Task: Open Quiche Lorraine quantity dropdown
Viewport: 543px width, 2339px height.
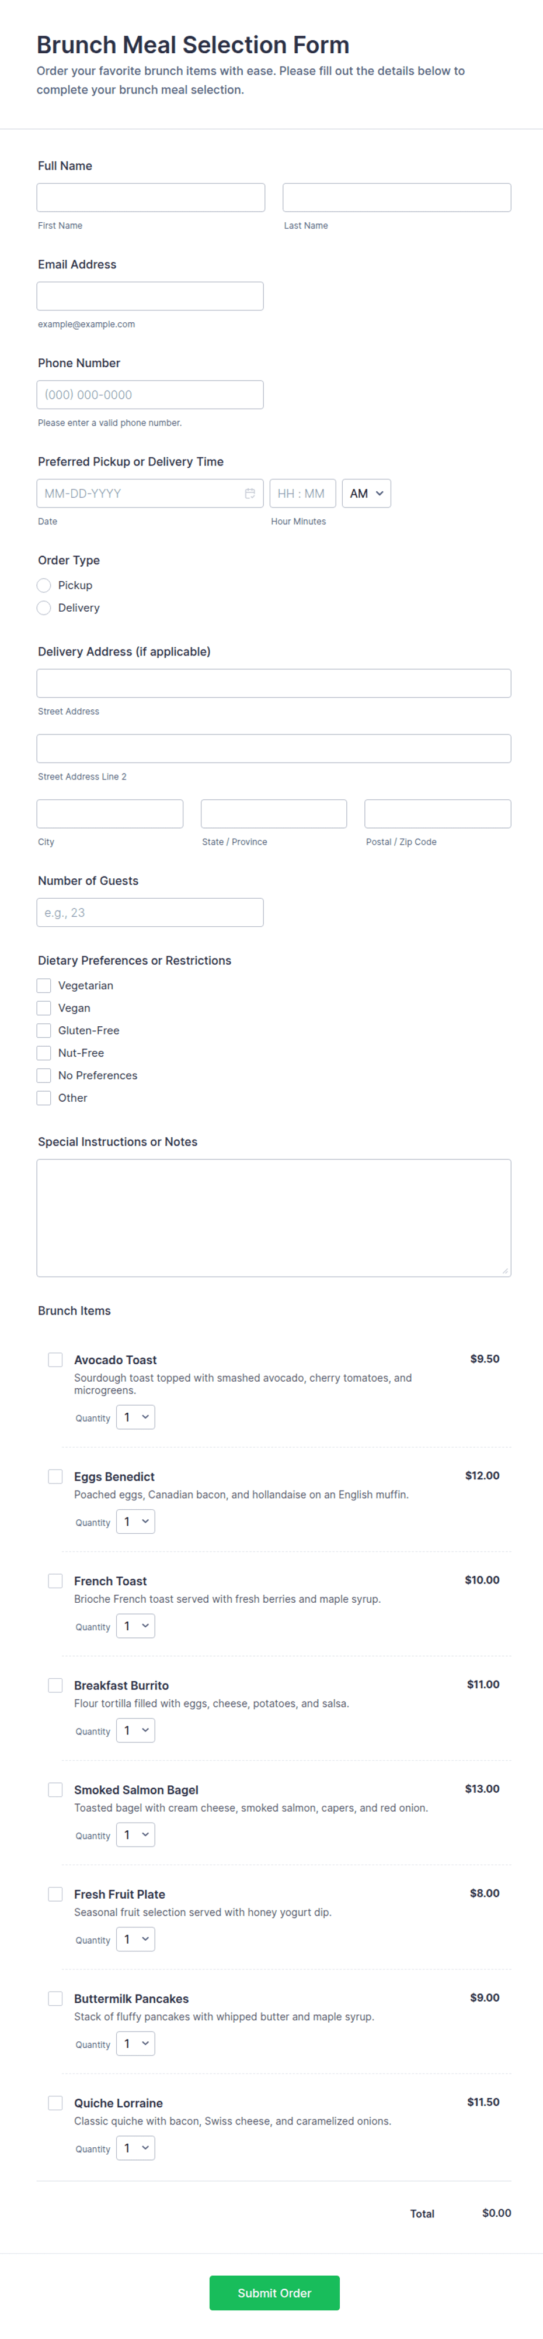Action: click(x=135, y=2147)
